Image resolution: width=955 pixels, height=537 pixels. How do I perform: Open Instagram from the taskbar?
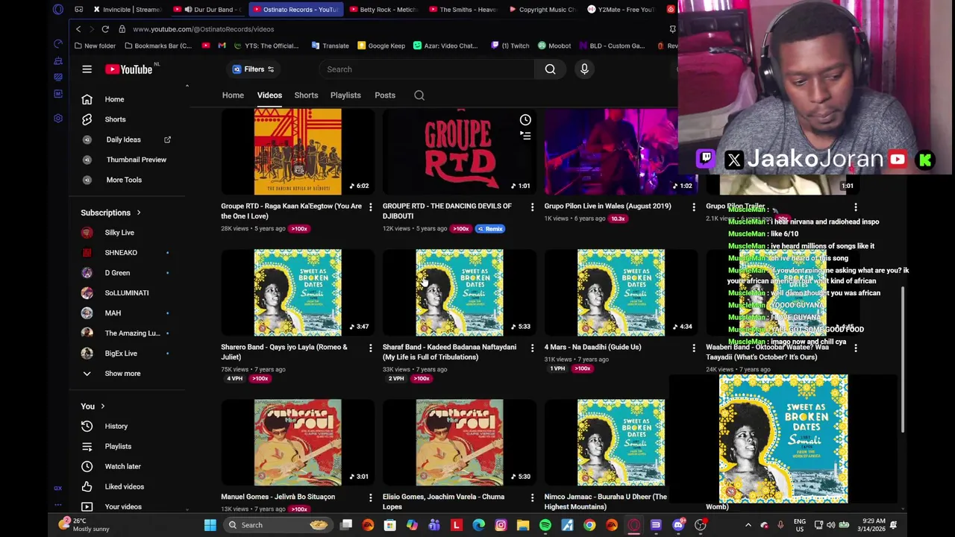pos(501,525)
